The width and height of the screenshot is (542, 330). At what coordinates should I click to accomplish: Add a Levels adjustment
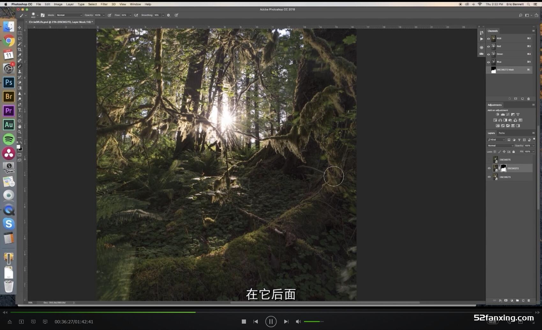click(x=502, y=114)
